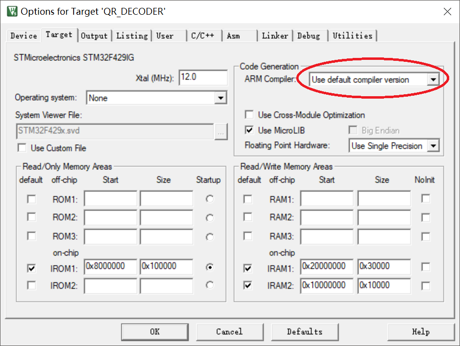460x346 pixels.
Task: Click the IROM1 Size field
Action: pyautogui.click(x=166, y=267)
